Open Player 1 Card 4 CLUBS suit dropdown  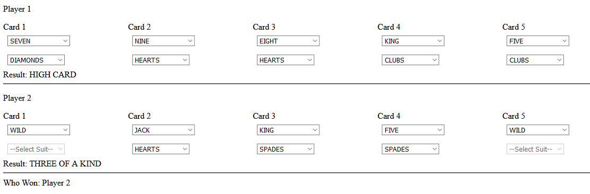click(411, 60)
